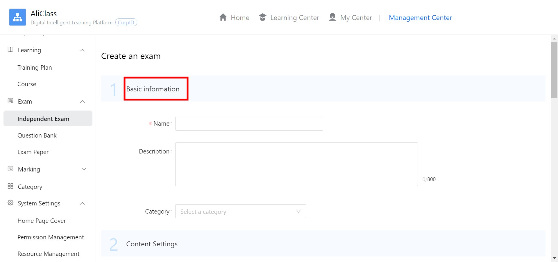Click the System Settings gear icon
The width and height of the screenshot is (558, 262).
10,203
